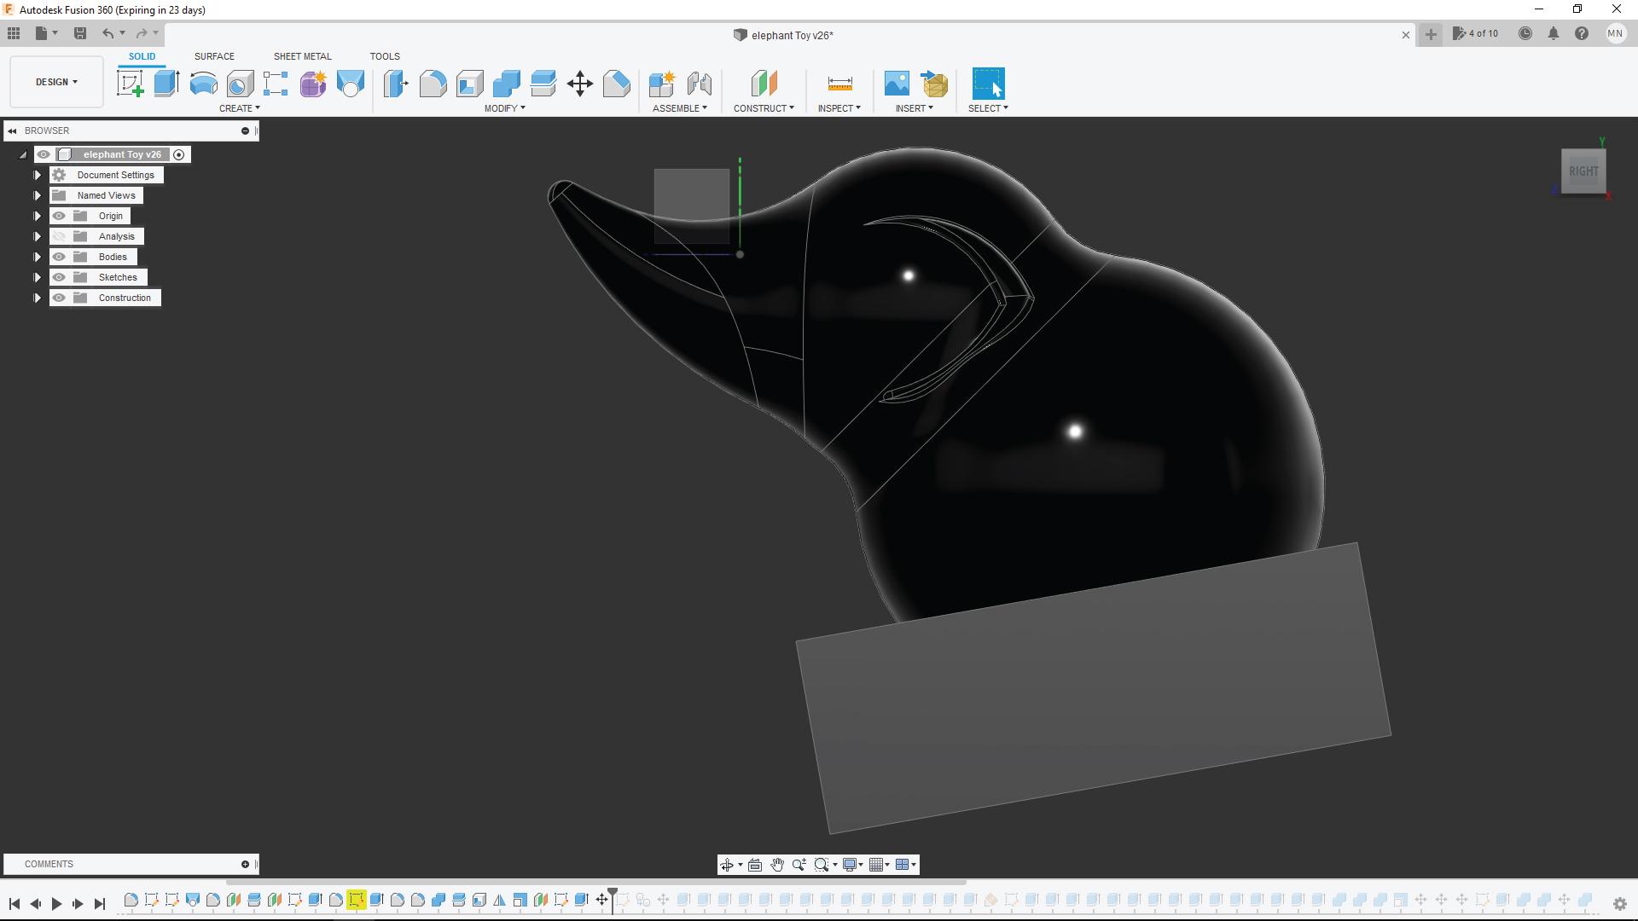This screenshot has width=1638, height=921.
Task: Toggle visibility of elephant Toy v26 component
Action: tap(44, 154)
